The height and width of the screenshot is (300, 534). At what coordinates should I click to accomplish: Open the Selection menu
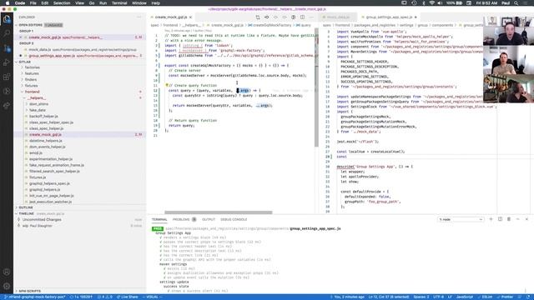click(x=62, y=3)
